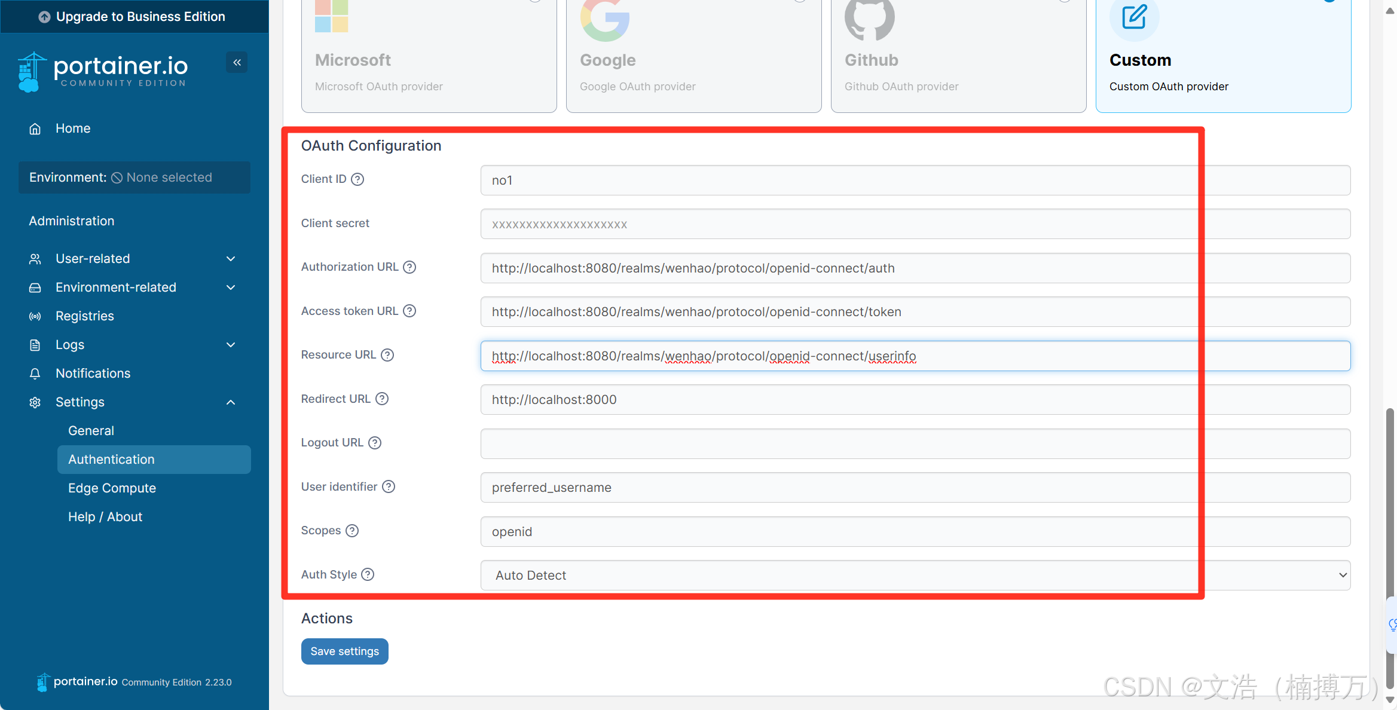This screenshot has height=710, width=1397.
Task: Expand the User-related menu section
Action: (x=133, y=259)
